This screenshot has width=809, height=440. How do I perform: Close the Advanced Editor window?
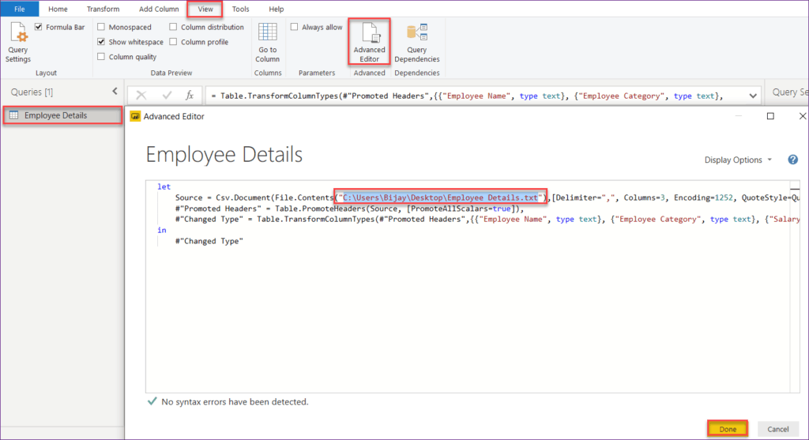[803, 116]
